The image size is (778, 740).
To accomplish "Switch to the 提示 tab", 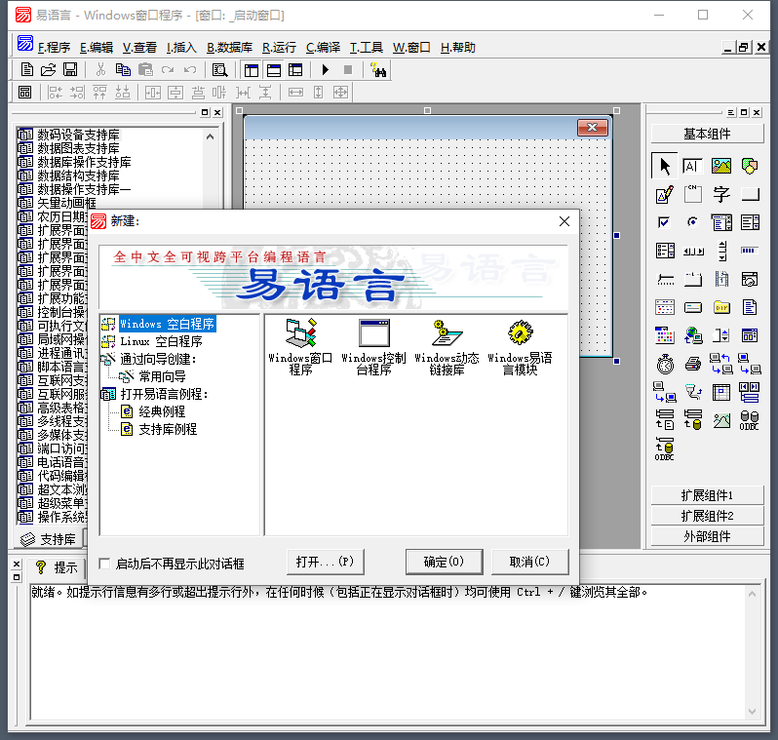I will pyautogui.click(x=57, y=567).
